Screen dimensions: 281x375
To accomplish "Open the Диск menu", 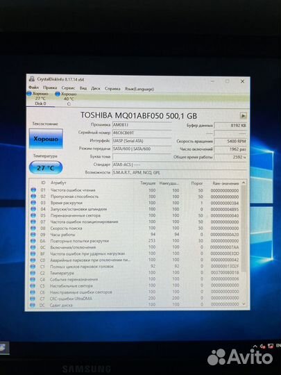I will [95, 88].
